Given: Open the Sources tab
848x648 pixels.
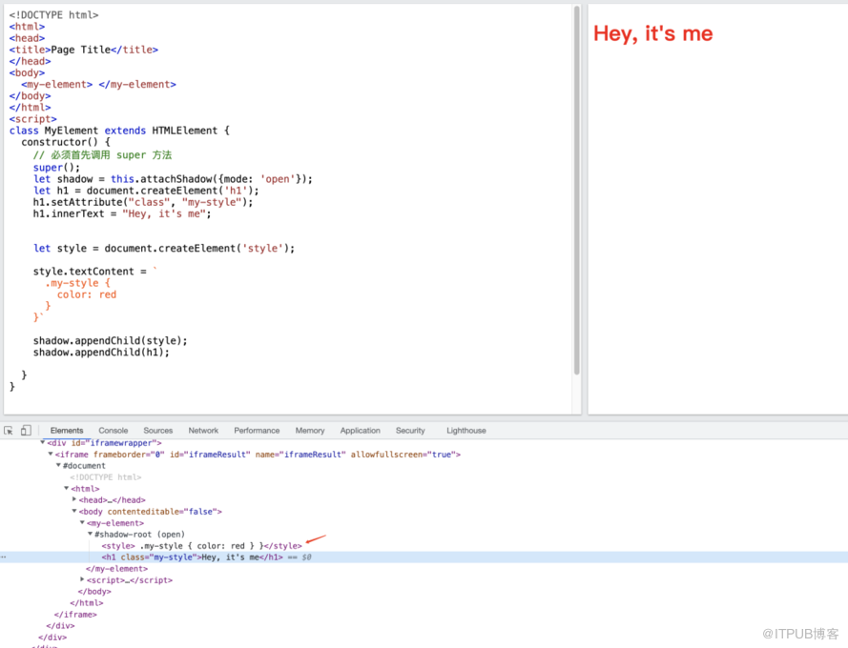Looking at the screenshot, I should point(157,431).
